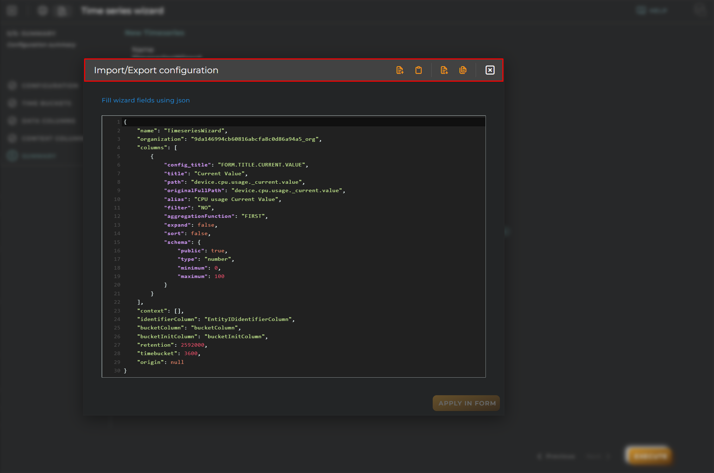The height and width of the screenshot is (473, 714).
Task: Click the "bucketInitColumn" line
Action: [x=202, y=336]
